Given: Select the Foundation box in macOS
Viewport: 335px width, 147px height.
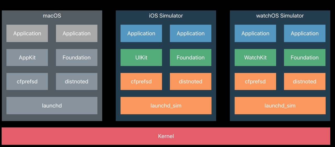Looking at the screenshot, I should click(77, 57).
